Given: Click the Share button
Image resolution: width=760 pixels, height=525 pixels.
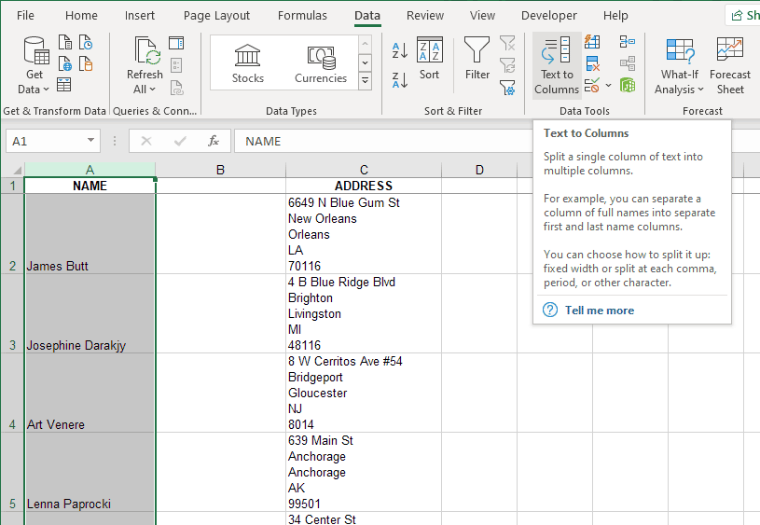Looking at the screenshot, I should 743,16.
